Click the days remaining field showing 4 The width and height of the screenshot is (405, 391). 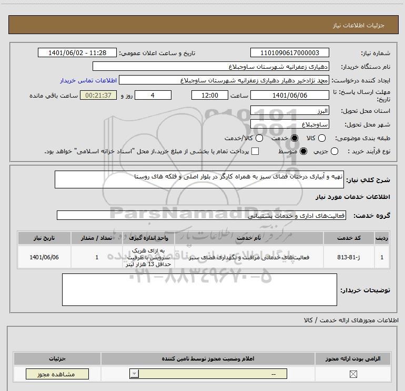tap(153, 95)
